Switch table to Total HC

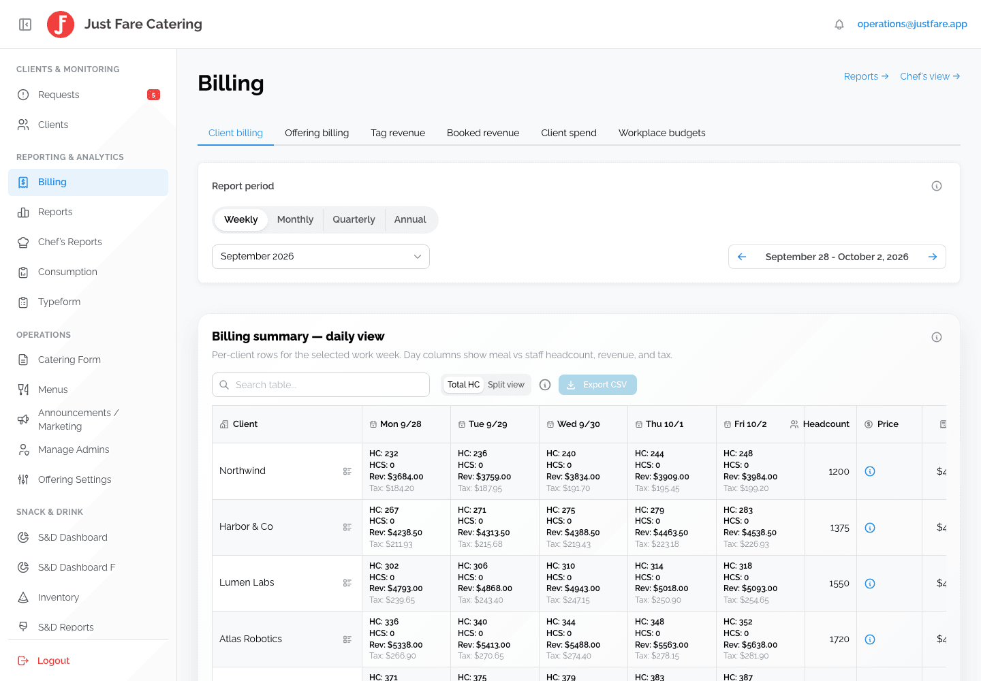(x=464, y=385)
